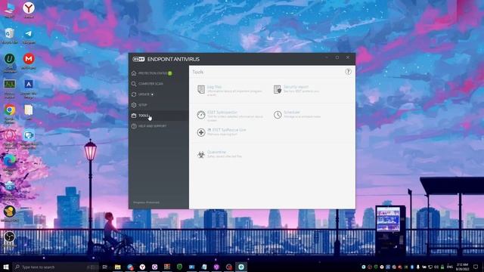Open the Security report link
The height and width of the screenshot is (272, 484).
pyautogui.click(x=296, y=87)
